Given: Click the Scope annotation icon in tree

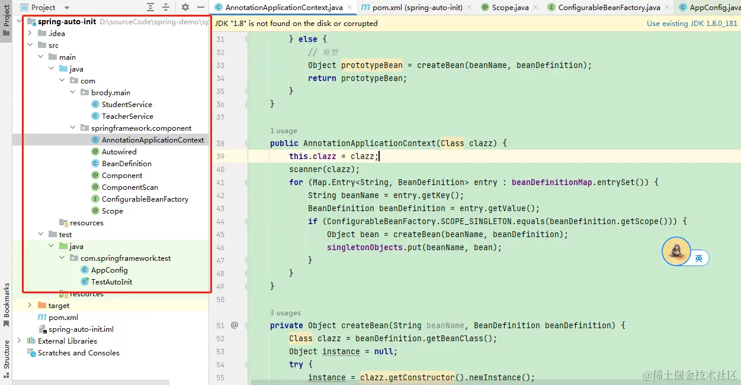Looking at the screenshot, I should pos(95,211).
